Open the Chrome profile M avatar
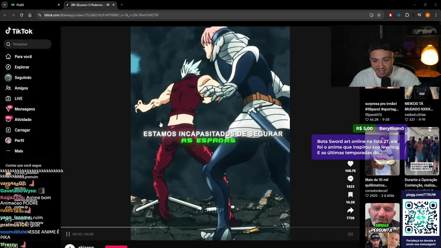441x248 pixels. point(428,15)
